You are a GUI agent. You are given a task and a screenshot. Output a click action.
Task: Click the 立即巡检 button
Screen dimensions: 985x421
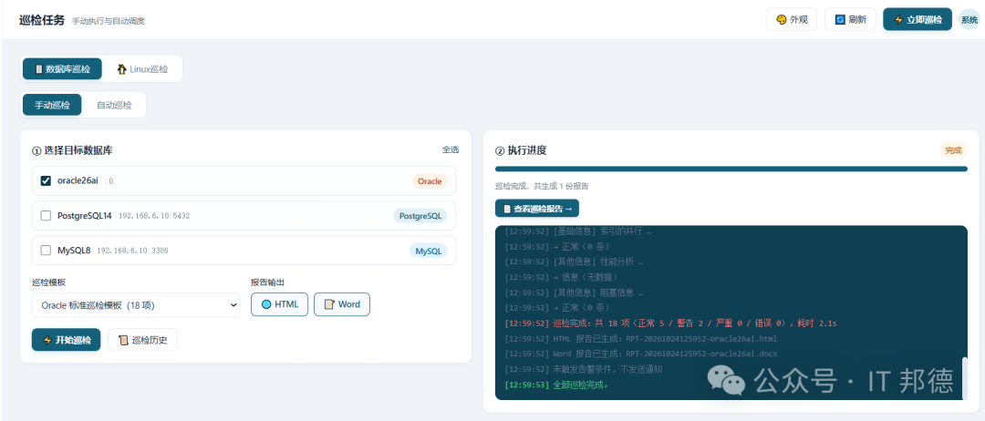tap(918, 19)
